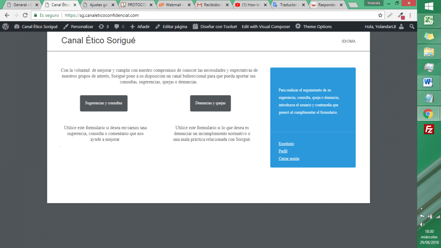
Task: Open a new browser tab
Action: 353,5
